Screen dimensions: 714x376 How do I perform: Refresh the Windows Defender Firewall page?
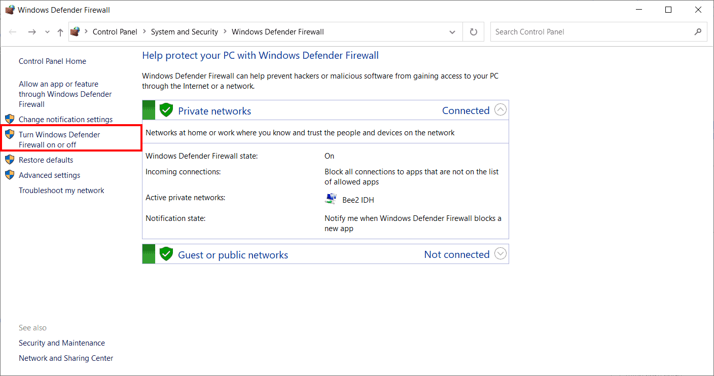pyautogui.click(x=474, y=32)
